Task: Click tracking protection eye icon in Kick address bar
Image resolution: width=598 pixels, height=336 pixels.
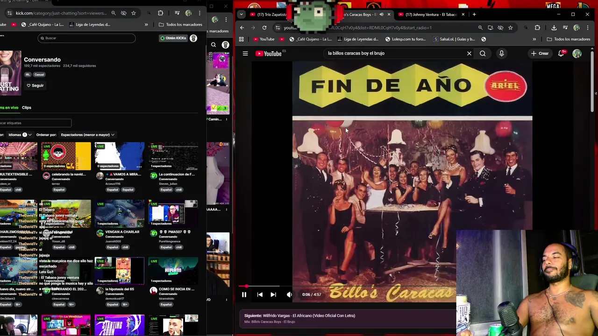Action: (x=123, y=13)
